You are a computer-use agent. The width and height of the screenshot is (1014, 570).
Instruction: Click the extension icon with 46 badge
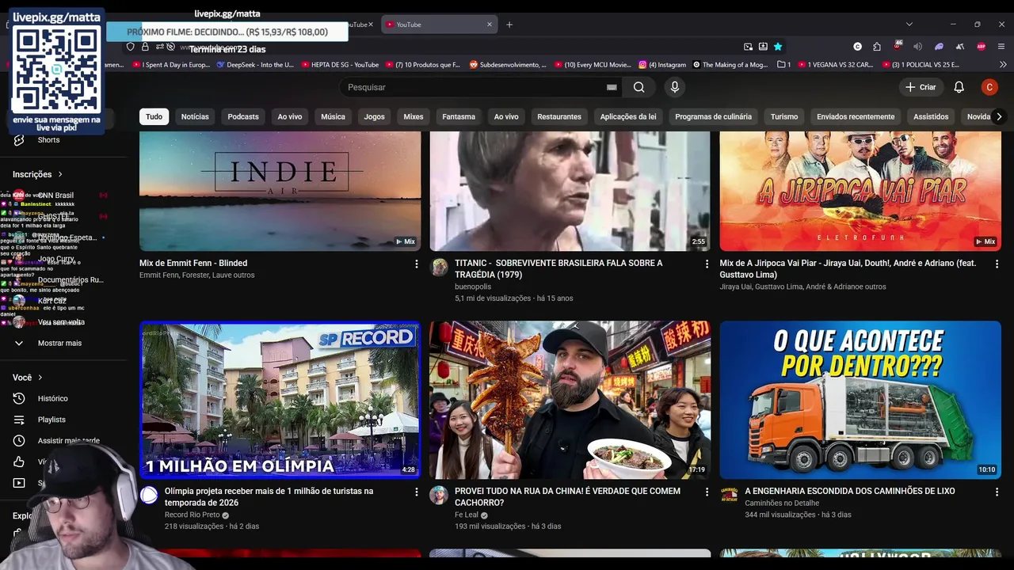coord(898,45)
